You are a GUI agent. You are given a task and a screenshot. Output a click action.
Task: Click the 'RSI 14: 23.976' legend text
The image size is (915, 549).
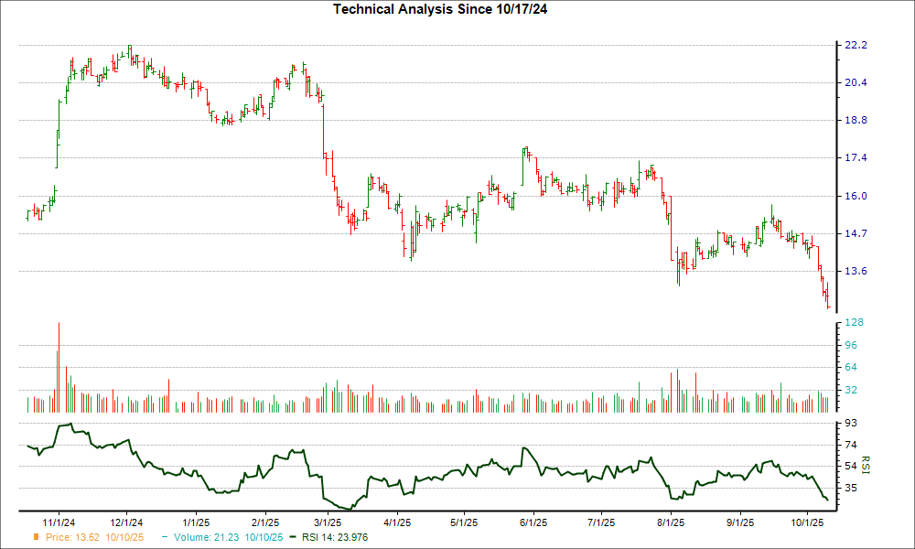coord(334,537)
